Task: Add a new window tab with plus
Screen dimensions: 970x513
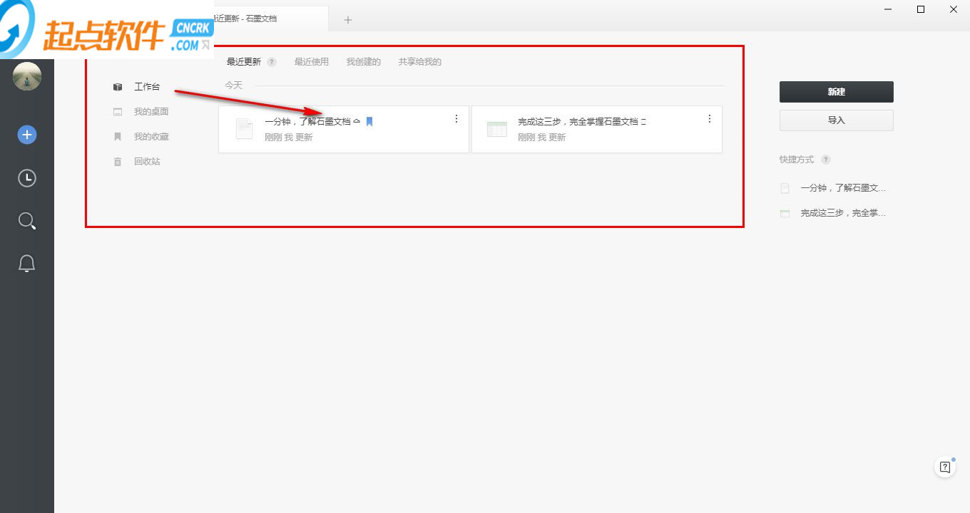Action: click(348, 20)
